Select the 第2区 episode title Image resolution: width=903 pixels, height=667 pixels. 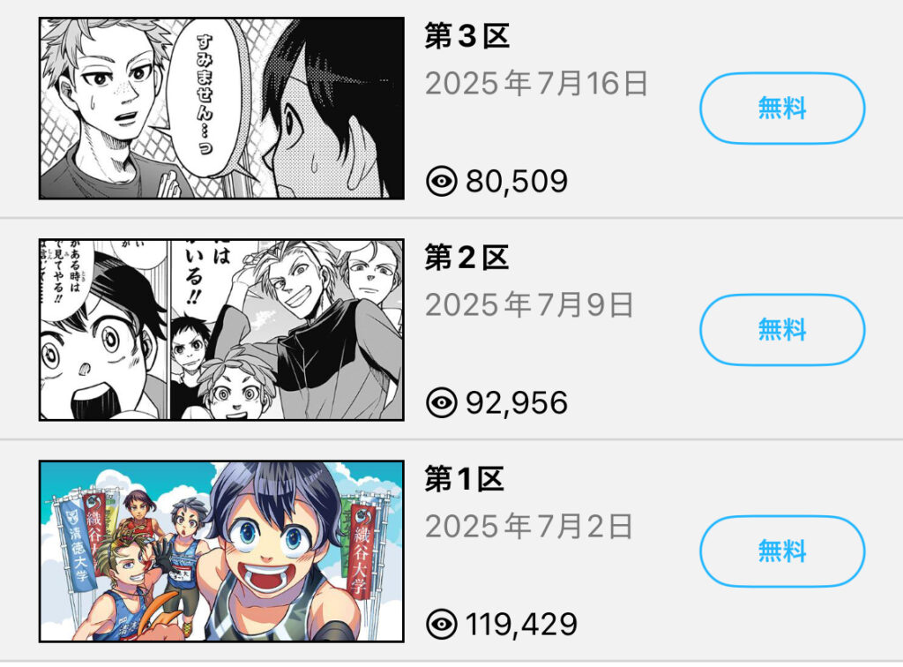(x=466, y=258)
